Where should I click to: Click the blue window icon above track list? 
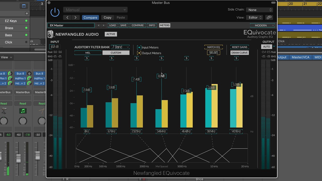[x=24, y=6]
